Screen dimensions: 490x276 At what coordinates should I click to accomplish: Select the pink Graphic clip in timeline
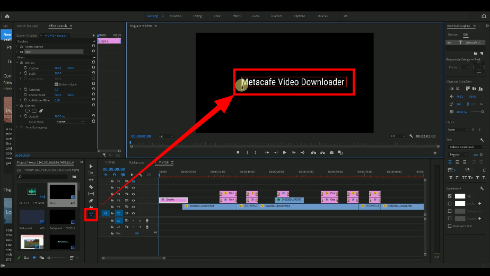[x=173, y=200]
